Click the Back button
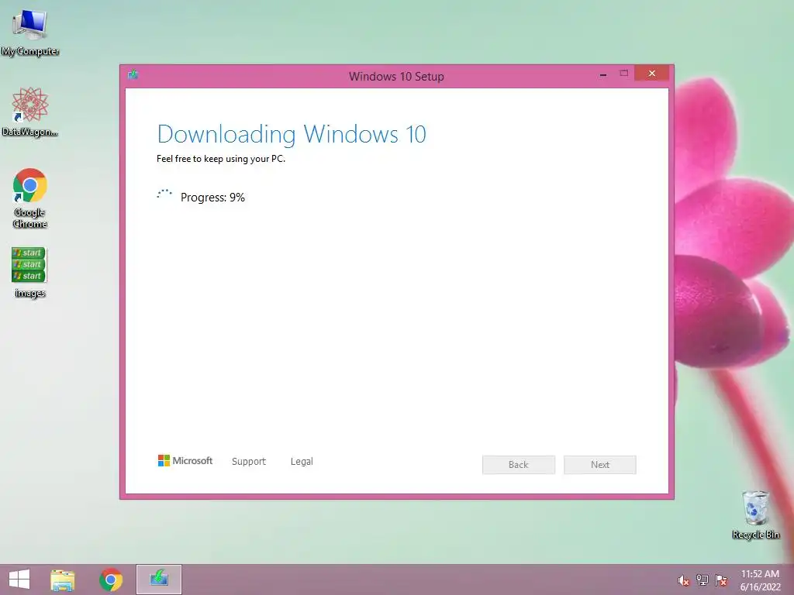This screenshot has width=794, height=595. coord(519,465)
